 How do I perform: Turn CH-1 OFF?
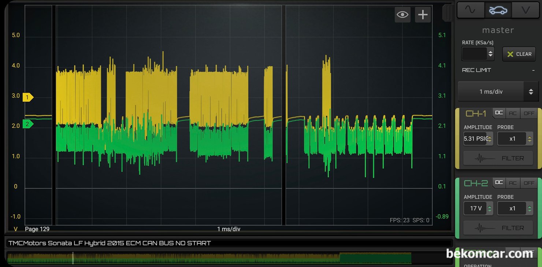(x=529, y=113)
